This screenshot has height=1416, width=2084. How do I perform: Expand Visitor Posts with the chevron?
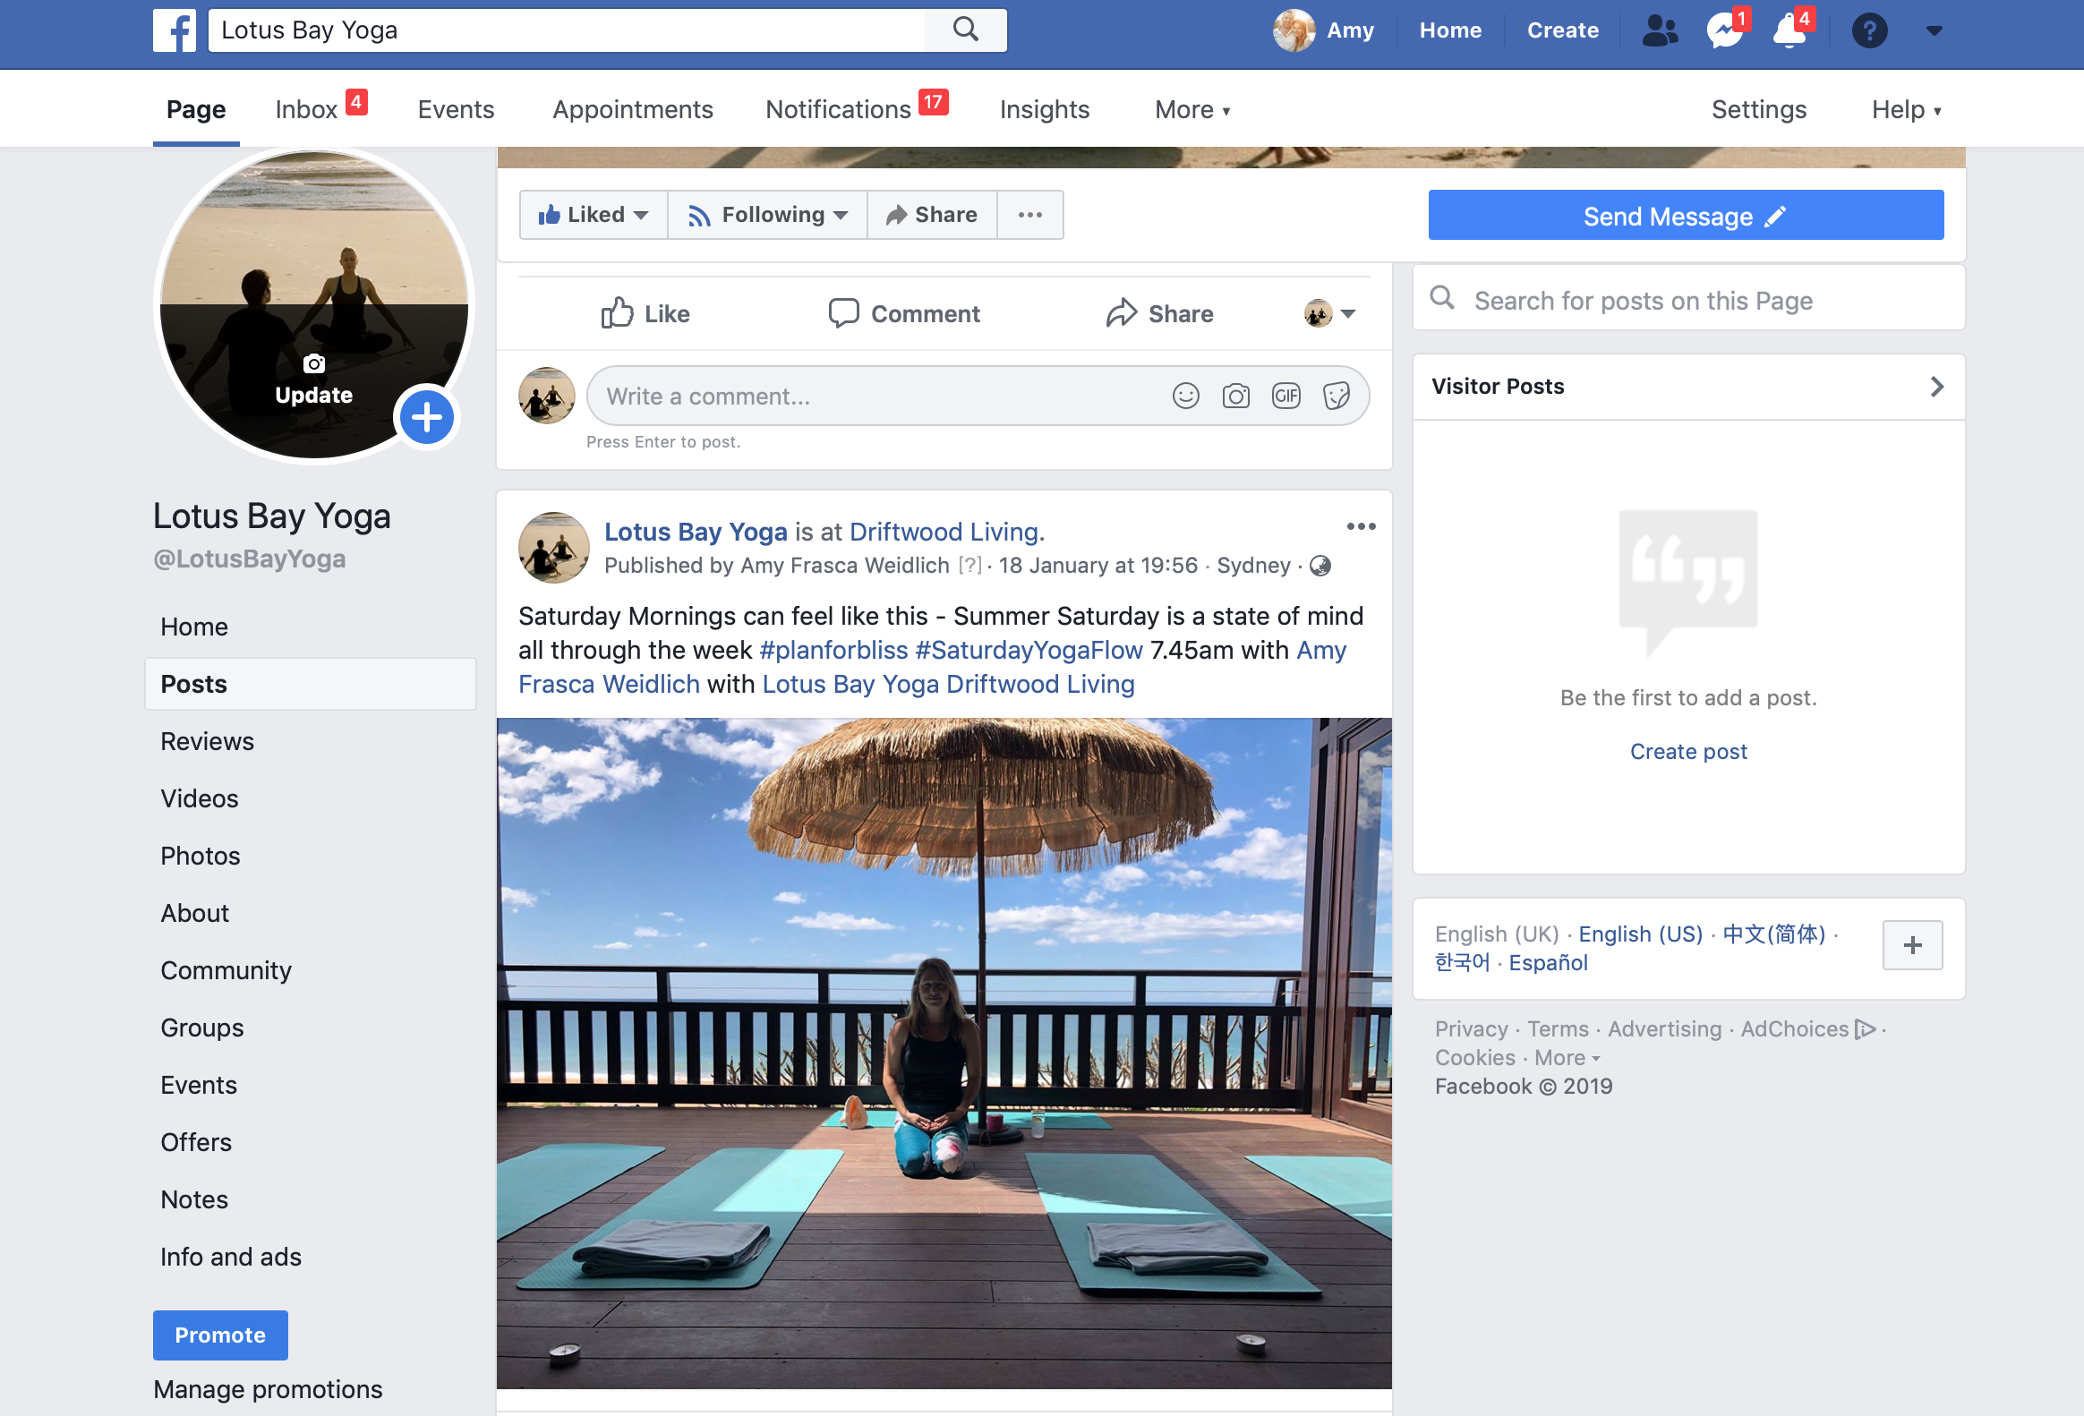tap(1937, 387)
